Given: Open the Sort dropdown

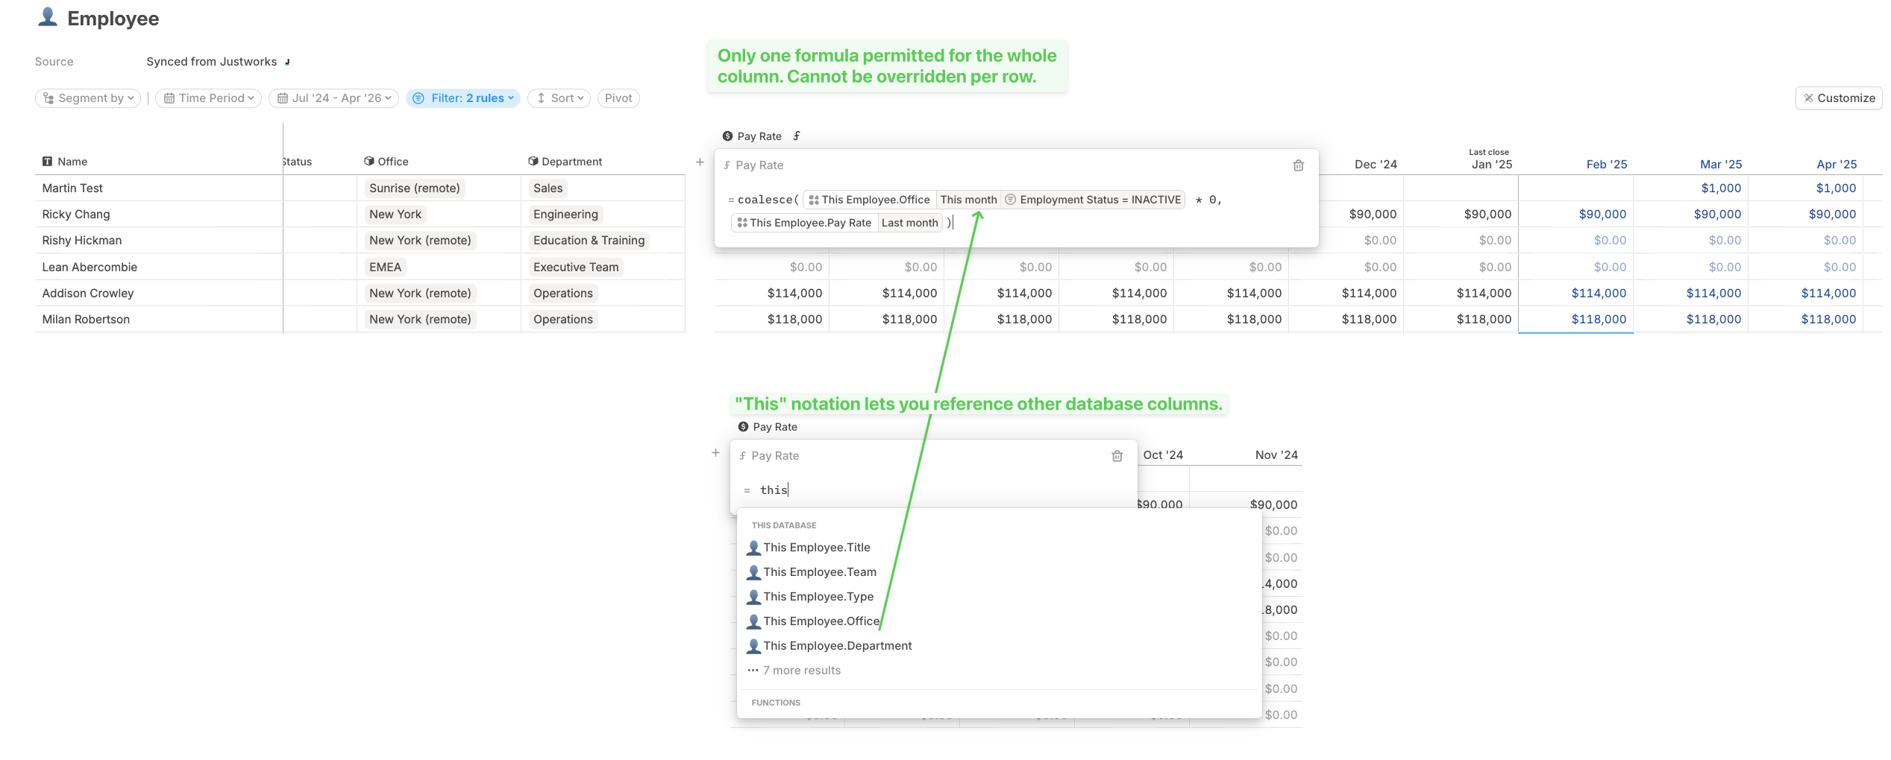Looking at the screenshot, I should pyautogui.click(x=559, y=98).
